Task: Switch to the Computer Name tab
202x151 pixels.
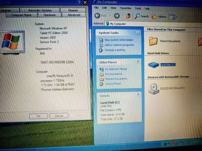Action: 21,15
